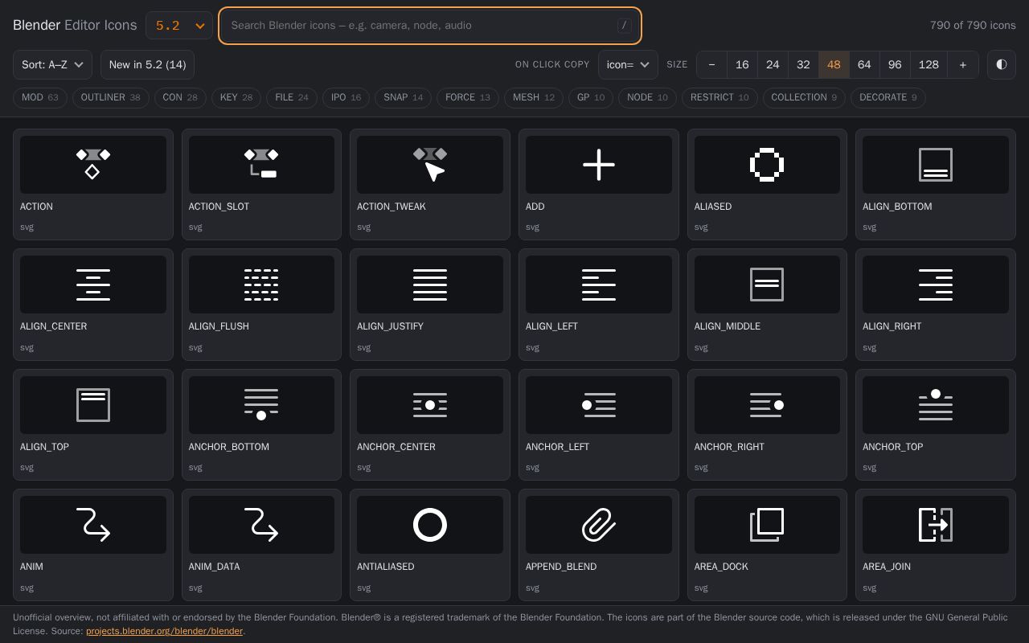Copy the ALIGN_BOTTOM icon
This screenshot has height=643, width=1029.
pos(936,184)
